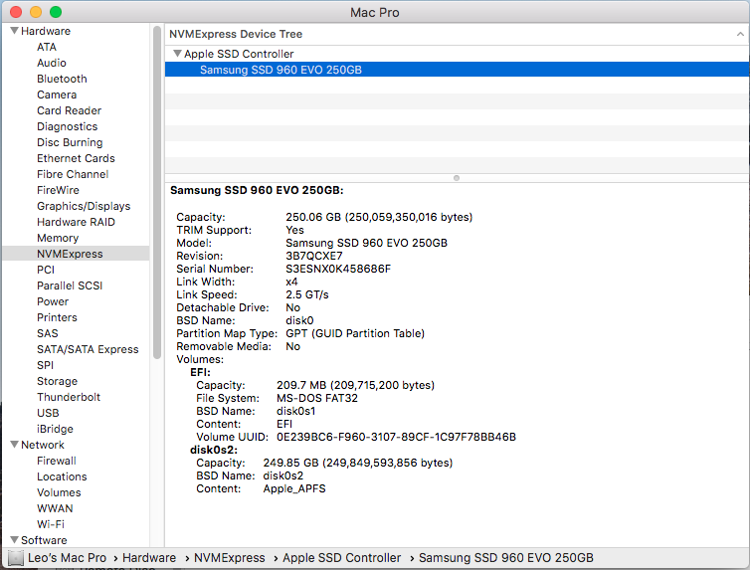Click the NVMExpress Device Tree column header
Screen dimensions: 750x570
pyautogui.click(x=457, y=34)
